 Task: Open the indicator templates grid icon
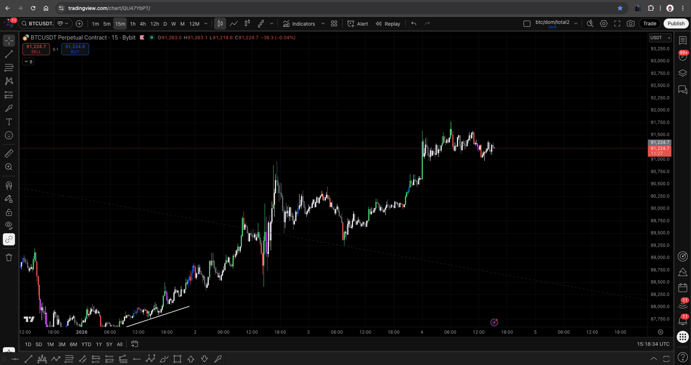point(334,24)
